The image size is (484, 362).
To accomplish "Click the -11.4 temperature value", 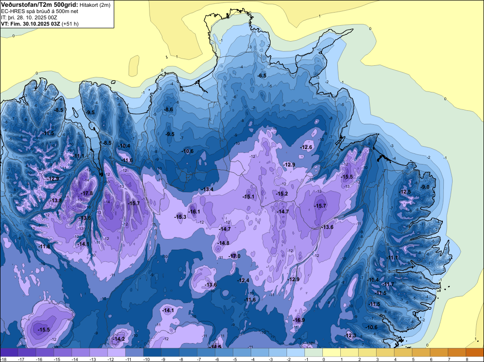I will (x=373, y=280).
